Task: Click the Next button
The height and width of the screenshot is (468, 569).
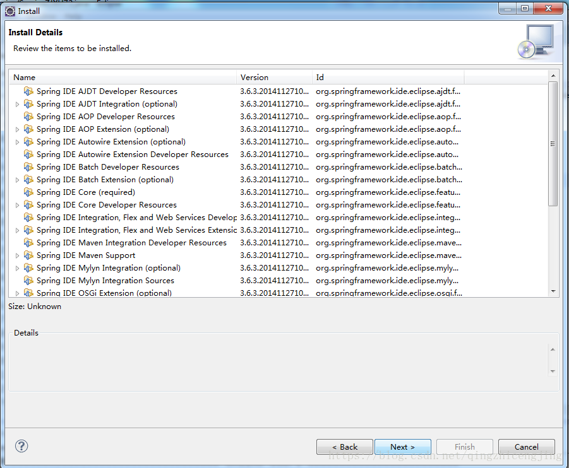Action: click(x=403, y=447)
